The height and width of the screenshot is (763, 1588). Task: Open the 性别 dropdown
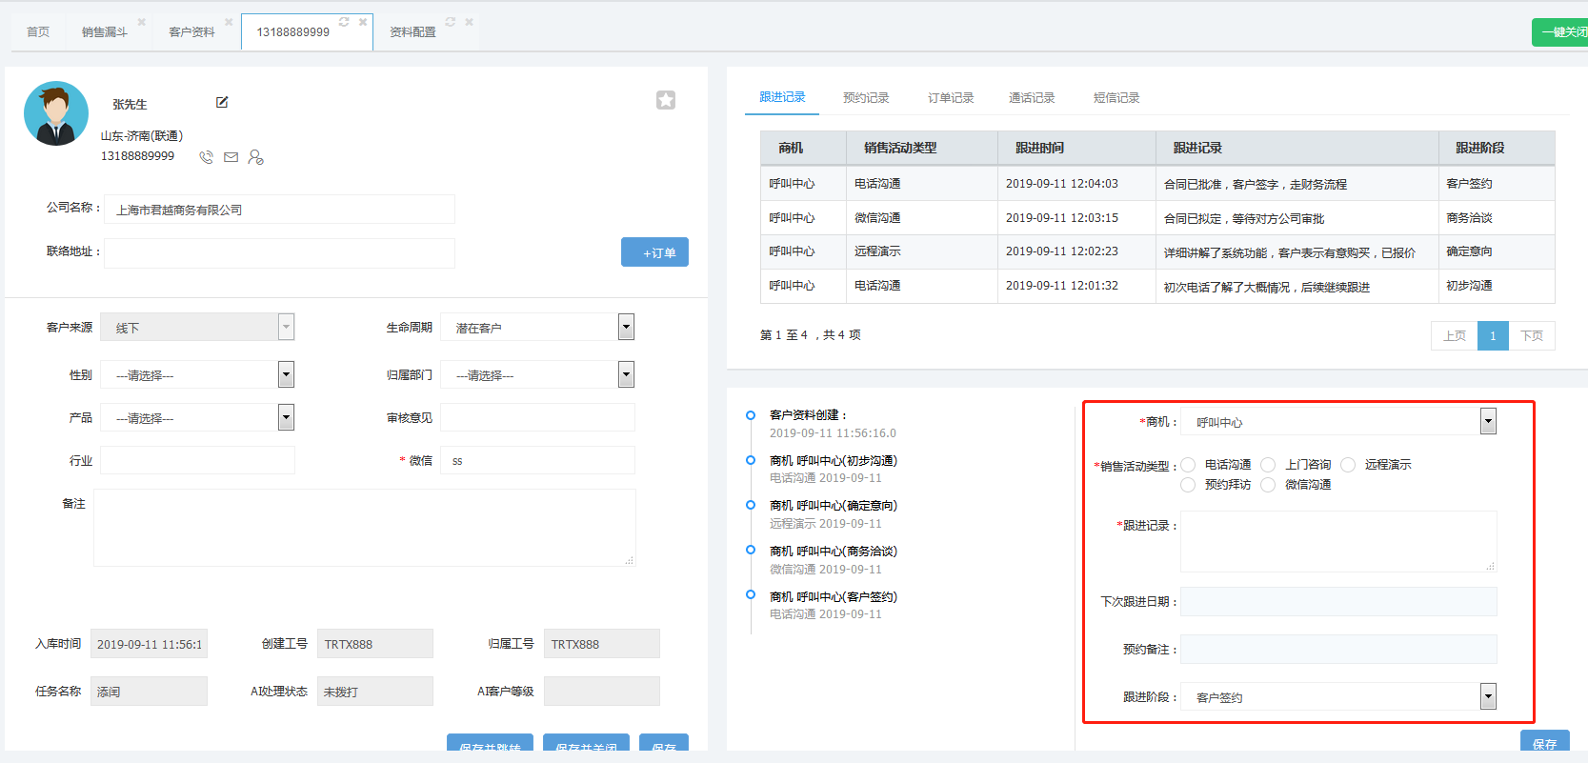coord(286,375)
